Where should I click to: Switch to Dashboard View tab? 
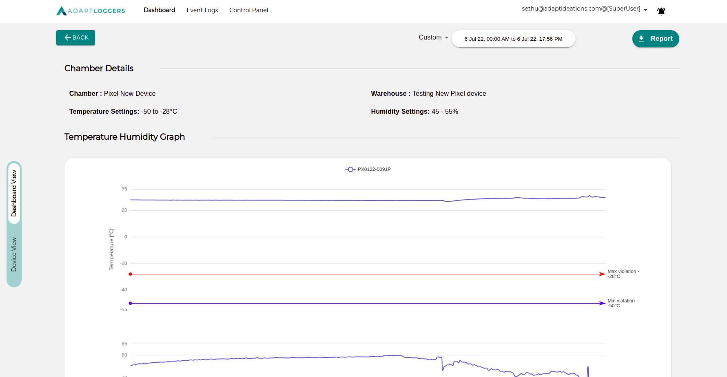[x=14, y=193]
